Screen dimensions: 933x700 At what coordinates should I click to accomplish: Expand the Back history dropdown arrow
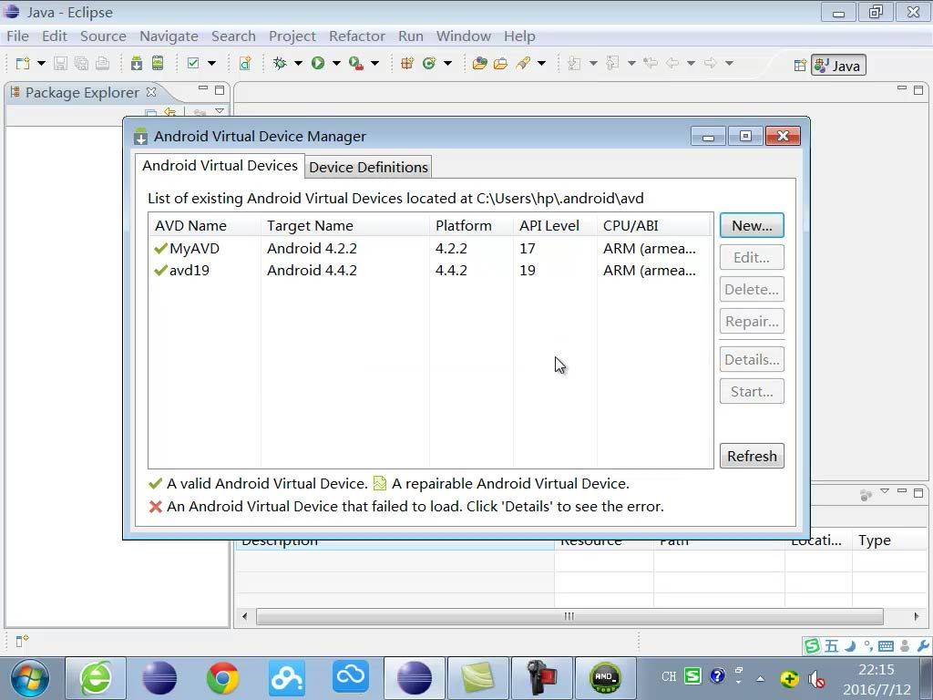pos(691,63)
